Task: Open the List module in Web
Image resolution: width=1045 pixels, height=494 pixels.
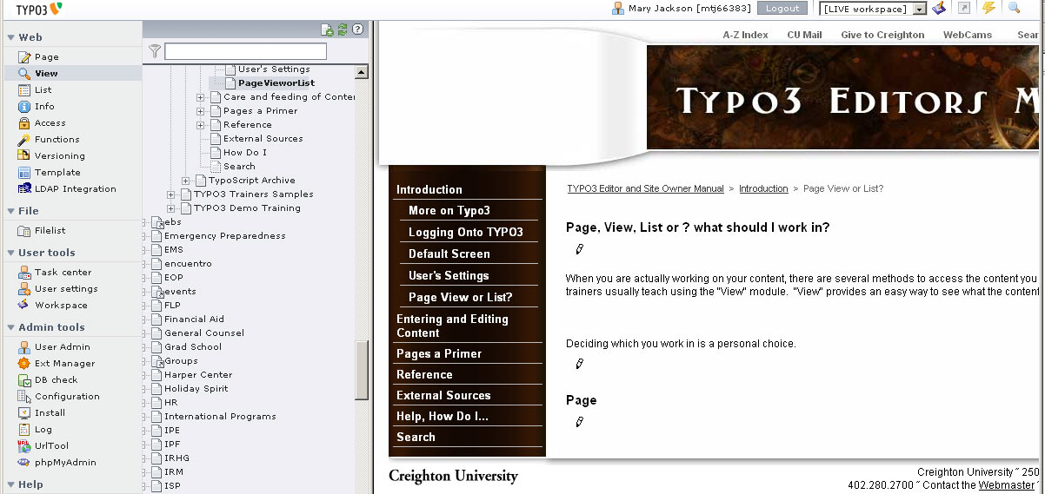Action: point(43,90)
